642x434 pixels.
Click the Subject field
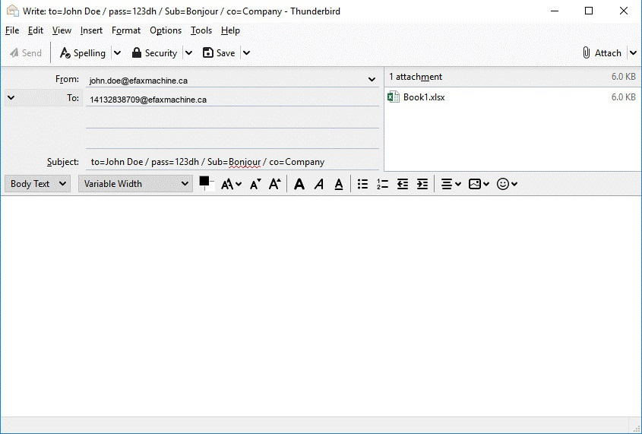pos(232,162)
